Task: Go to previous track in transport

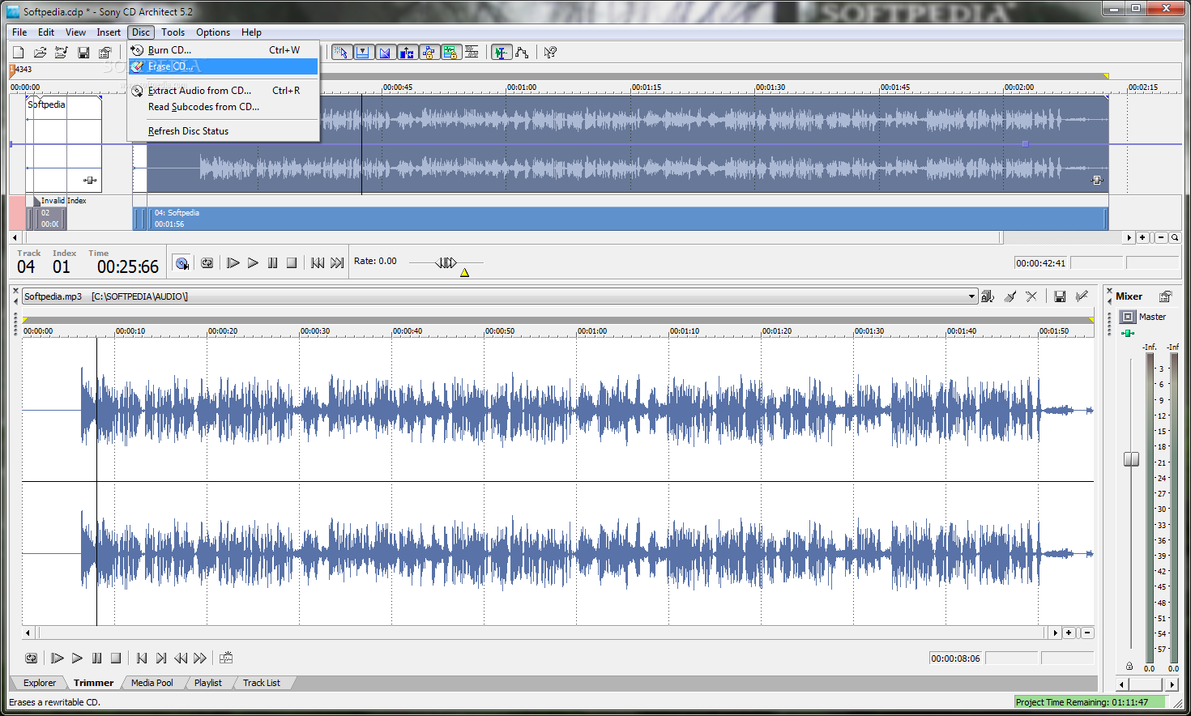Action: [318, 263]
